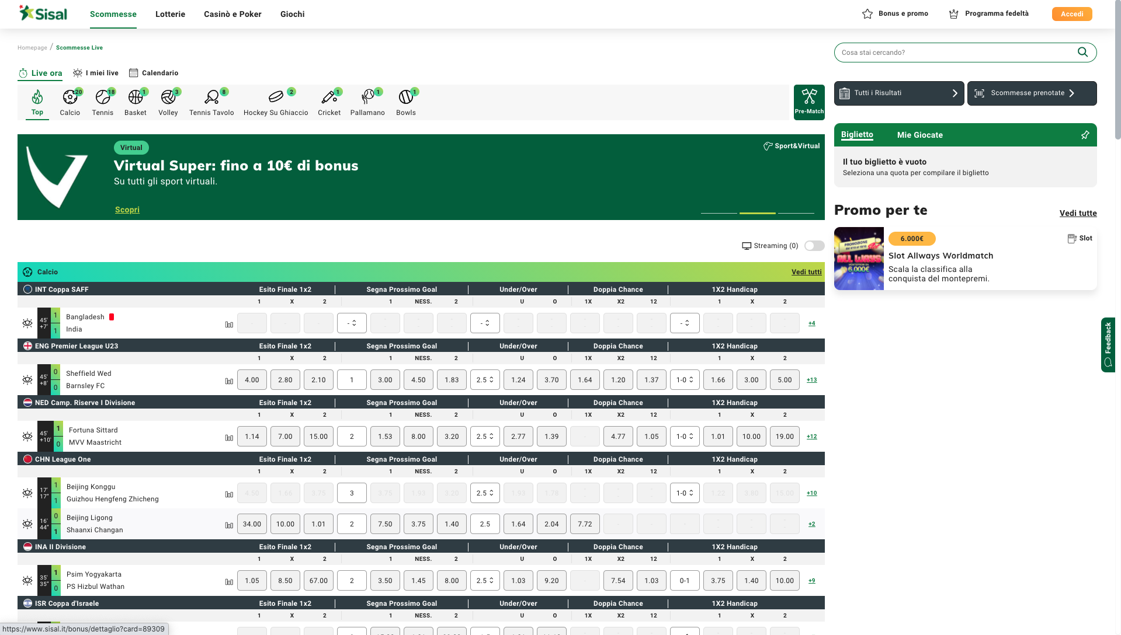The image size is (1121, 635).
Task: Click the Accedi button
Action: point(1071,13)
